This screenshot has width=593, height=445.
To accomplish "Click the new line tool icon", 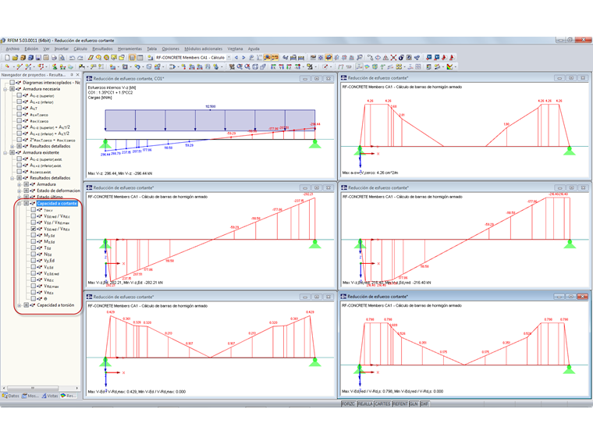I will tap(20, 66).
